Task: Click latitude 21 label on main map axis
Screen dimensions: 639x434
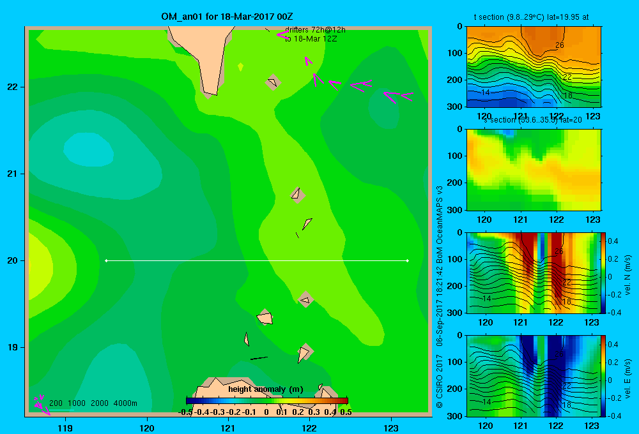Action: click(x=12, y=174)
